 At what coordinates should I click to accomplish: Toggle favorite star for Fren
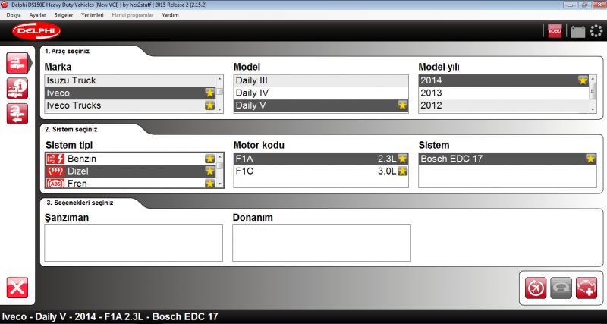[210, 184]
